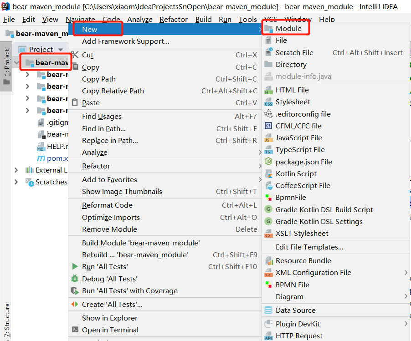Click the HTML File icon
Screen dimensions: 411x341
268,90
